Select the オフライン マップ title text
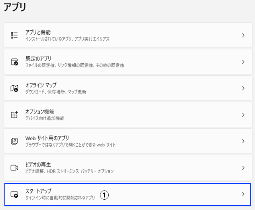This screenshot has width=255, height=210. pos(41,85)
